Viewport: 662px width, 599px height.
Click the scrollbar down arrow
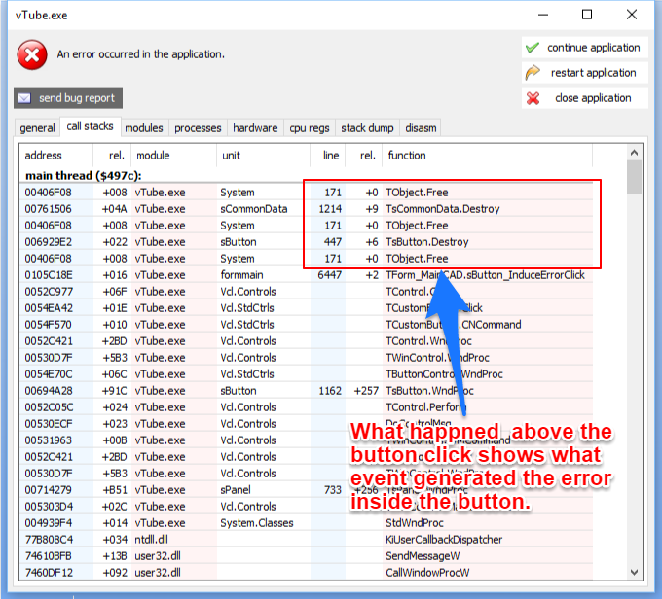tap(634, 574)
